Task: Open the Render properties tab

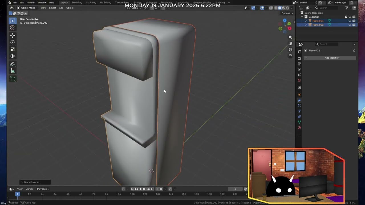Action: click(x=299, y=58)
